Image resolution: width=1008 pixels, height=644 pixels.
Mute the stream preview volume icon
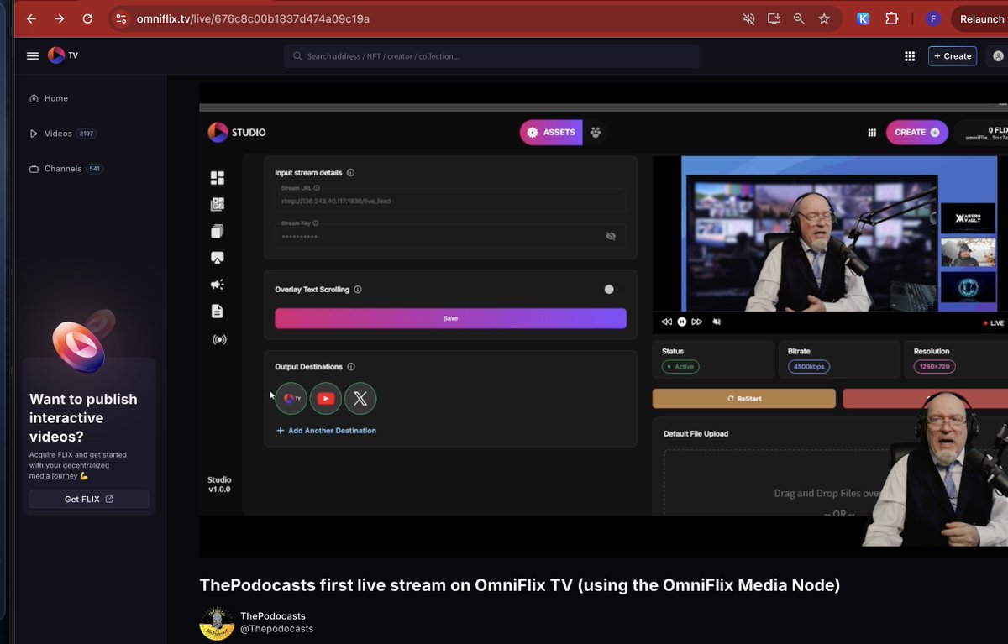[x=717, y=322]
